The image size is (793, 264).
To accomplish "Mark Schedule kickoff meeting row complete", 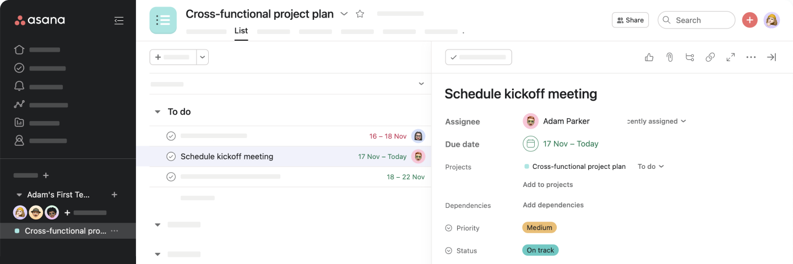I will (171, 157).
